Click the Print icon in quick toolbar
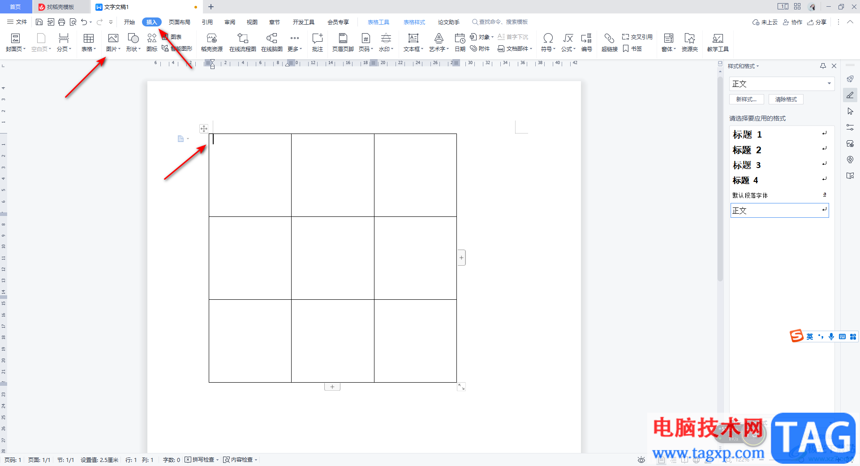The height and width of the screenshot is (466, 860). (x=62, y=22)
